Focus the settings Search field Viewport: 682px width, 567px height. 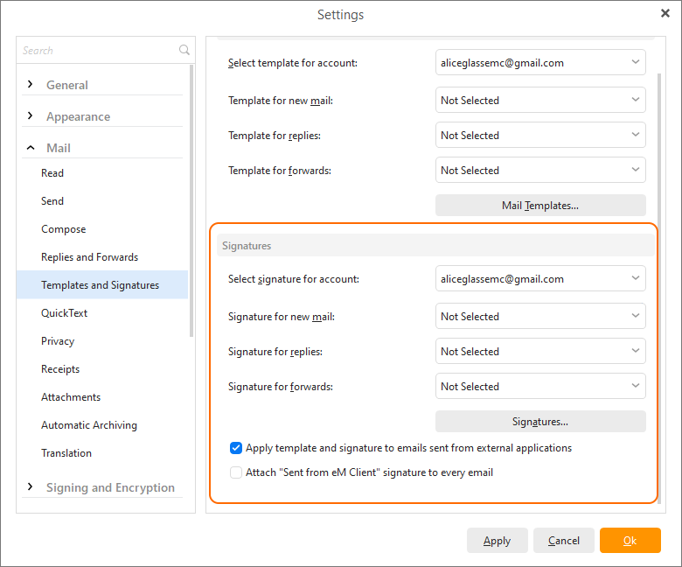pyautogui.click(x=98, y=50)
